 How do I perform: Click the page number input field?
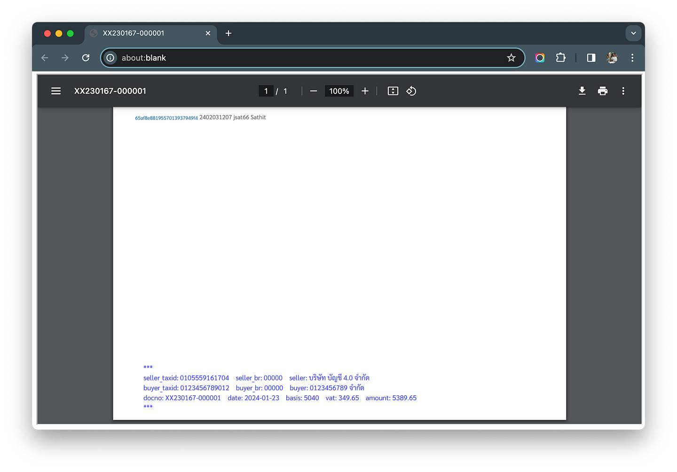point(266,91)
